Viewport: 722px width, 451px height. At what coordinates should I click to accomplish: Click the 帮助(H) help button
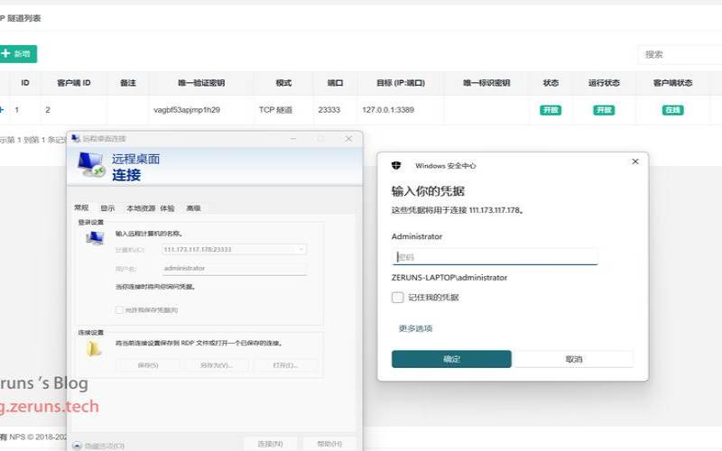[329, 444]
